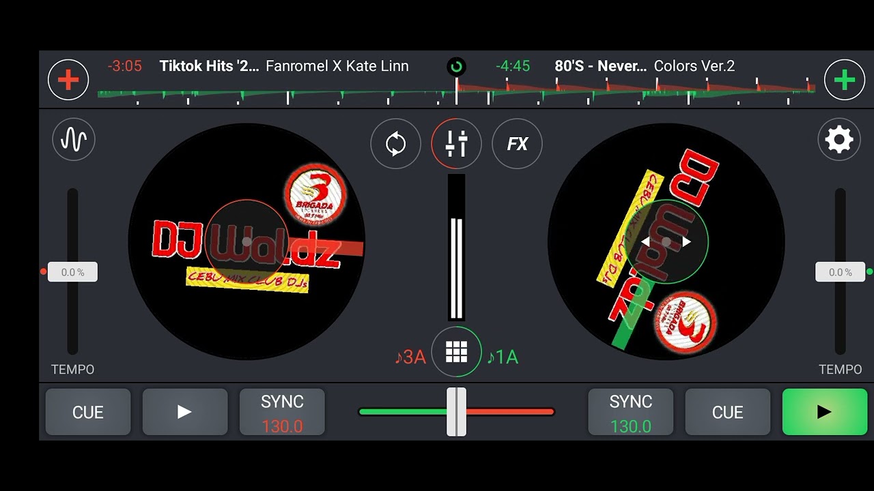This screenshot has width=874, height=491.
Task: Open the waveform view icon
Action: 74,140
